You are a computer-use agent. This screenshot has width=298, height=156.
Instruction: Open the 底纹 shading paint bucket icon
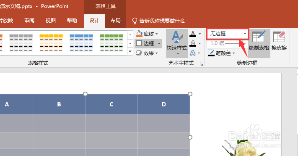click(139, 34)
